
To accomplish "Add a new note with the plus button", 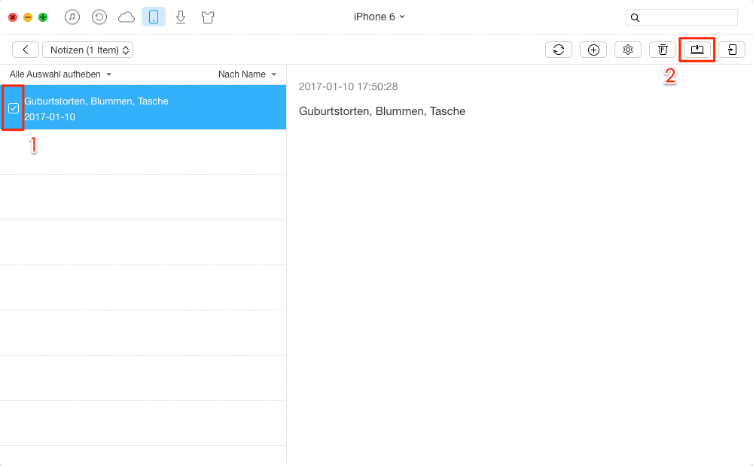I will point(593,50).
